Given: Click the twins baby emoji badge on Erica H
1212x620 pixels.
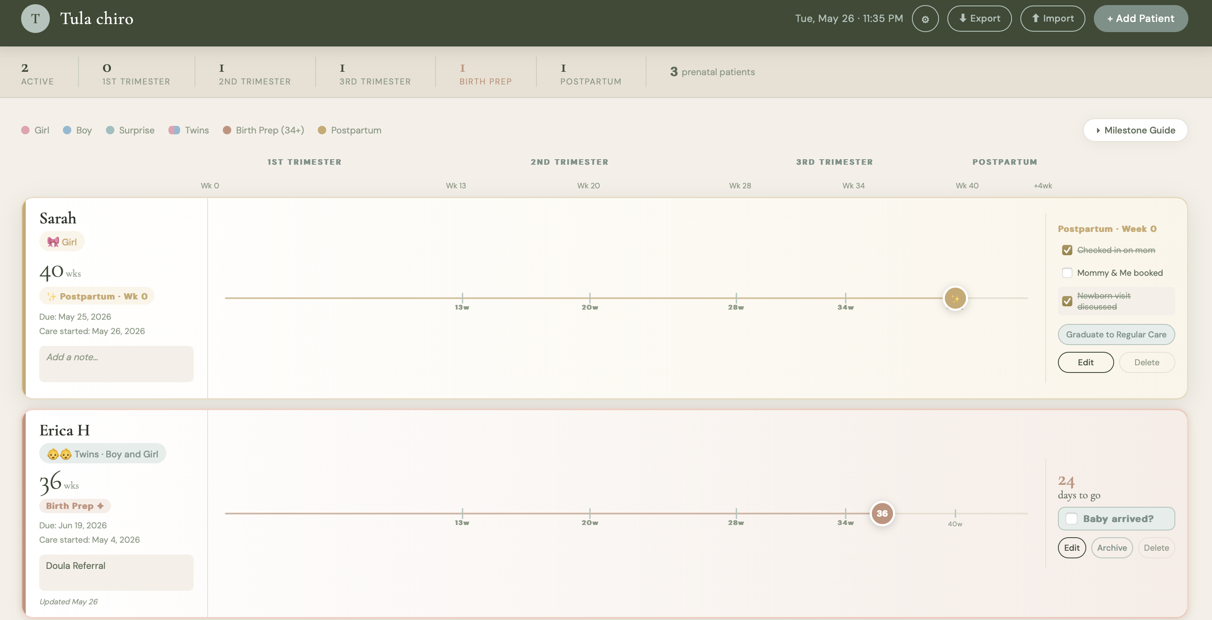Looking at the screenshot, I should coord(103,454).
